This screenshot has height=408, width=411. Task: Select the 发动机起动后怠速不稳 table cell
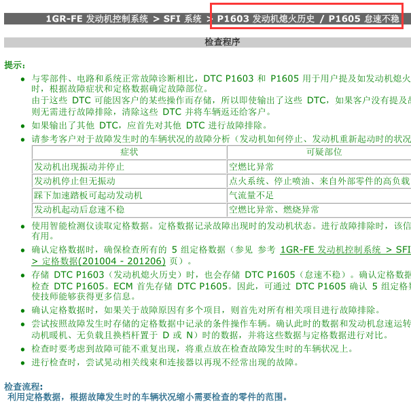(129, 210)
